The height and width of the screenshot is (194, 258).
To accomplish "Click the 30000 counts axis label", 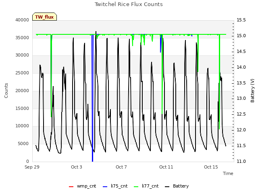I will (22, 55).
